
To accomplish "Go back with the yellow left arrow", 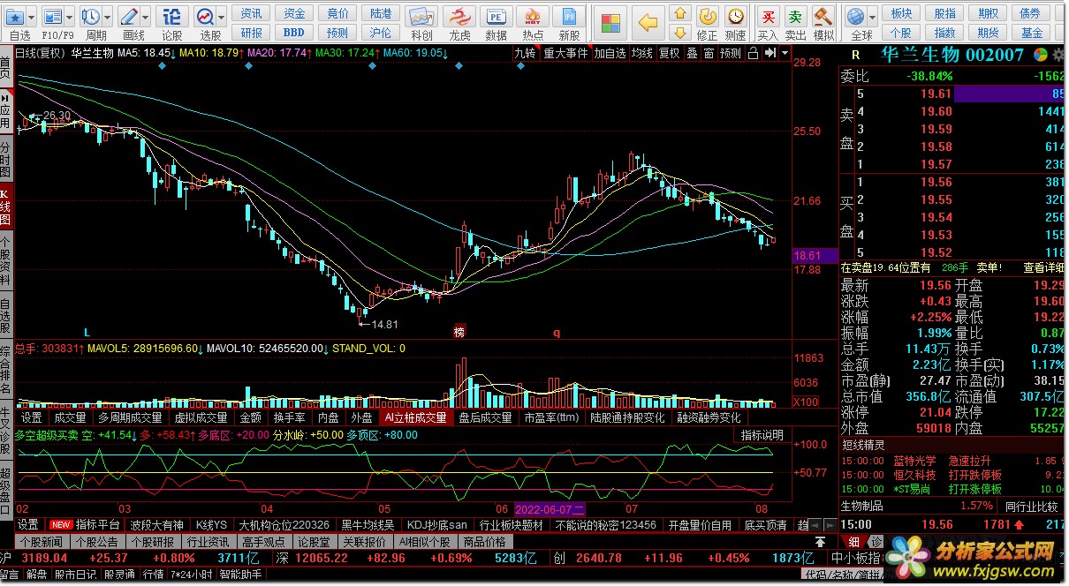I will (x=649, y=22).
